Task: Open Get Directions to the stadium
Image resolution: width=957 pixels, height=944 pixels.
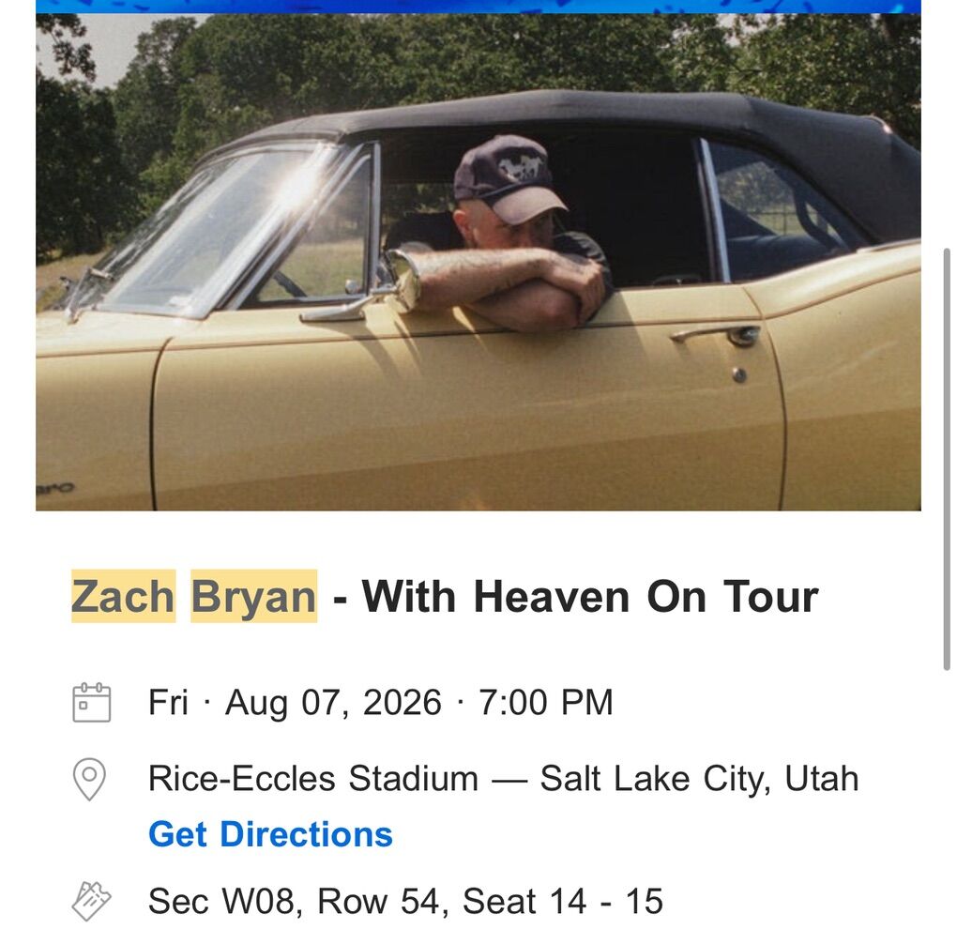Action: (x=270, y=833)
